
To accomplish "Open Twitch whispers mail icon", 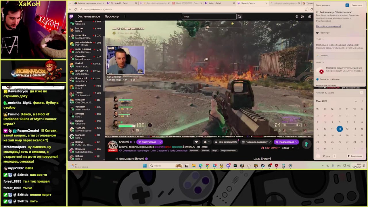I will pos(310,17).
